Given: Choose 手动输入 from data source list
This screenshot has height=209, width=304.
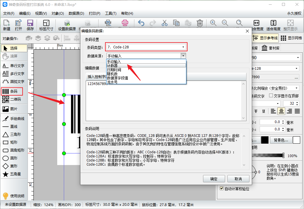Looking at the screenshot, I should point(146,62).
